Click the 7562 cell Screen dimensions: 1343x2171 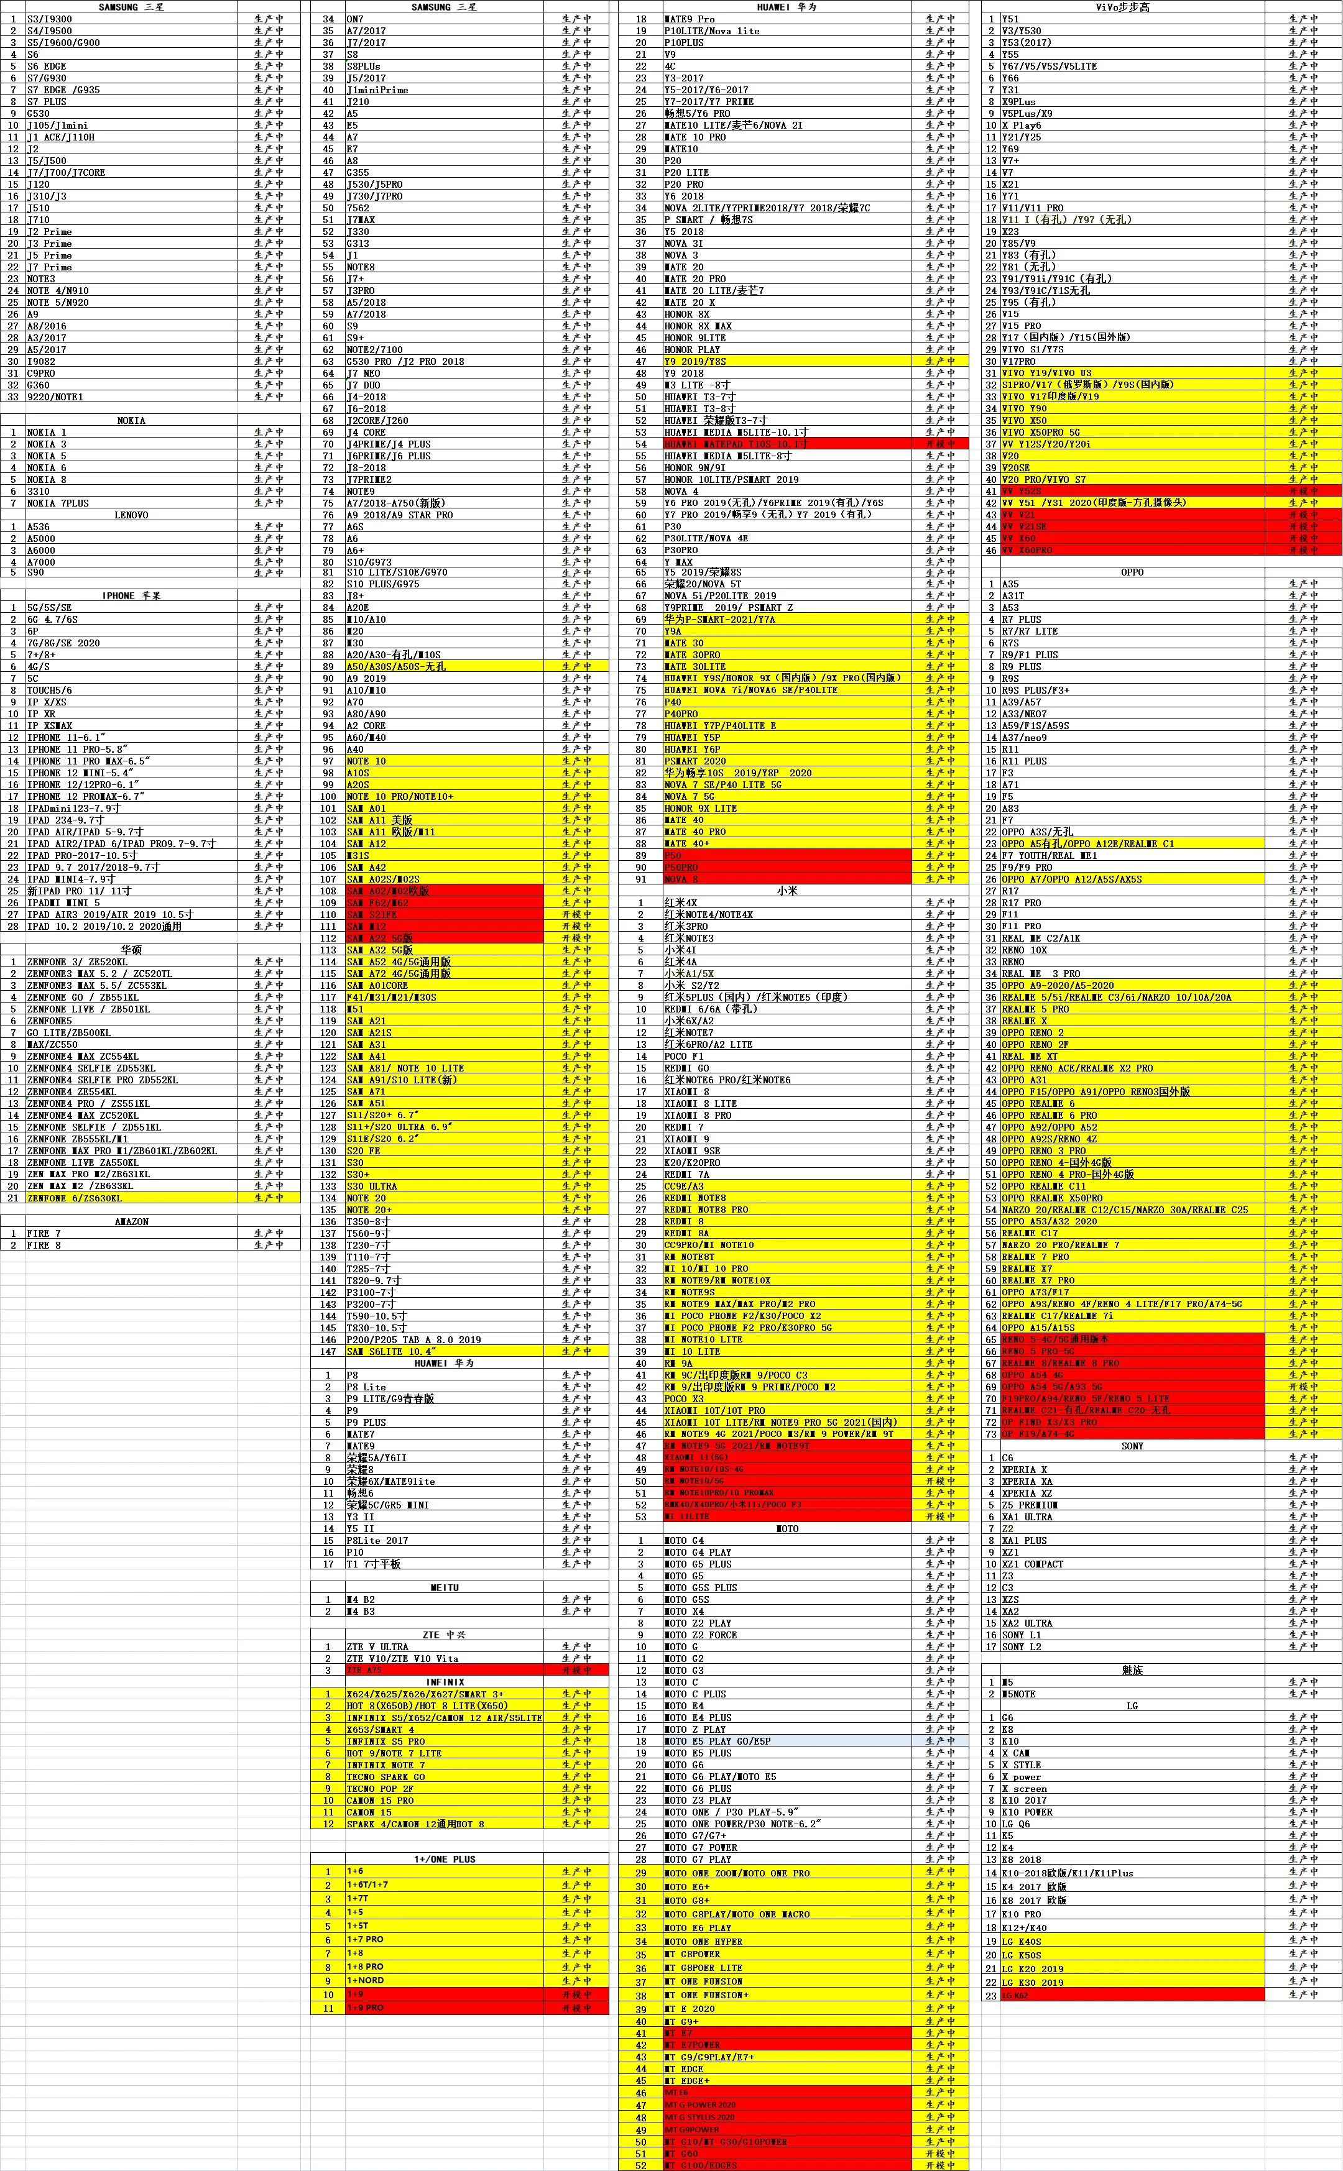[x=444, y=208]
